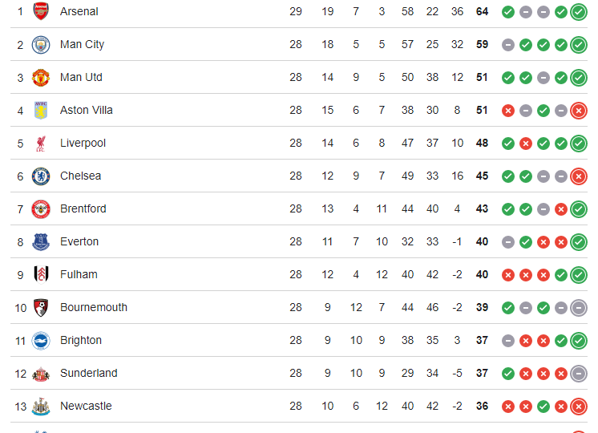Click the Fulham club crest
The image size is (598, 433).
(x=40, y=274)
